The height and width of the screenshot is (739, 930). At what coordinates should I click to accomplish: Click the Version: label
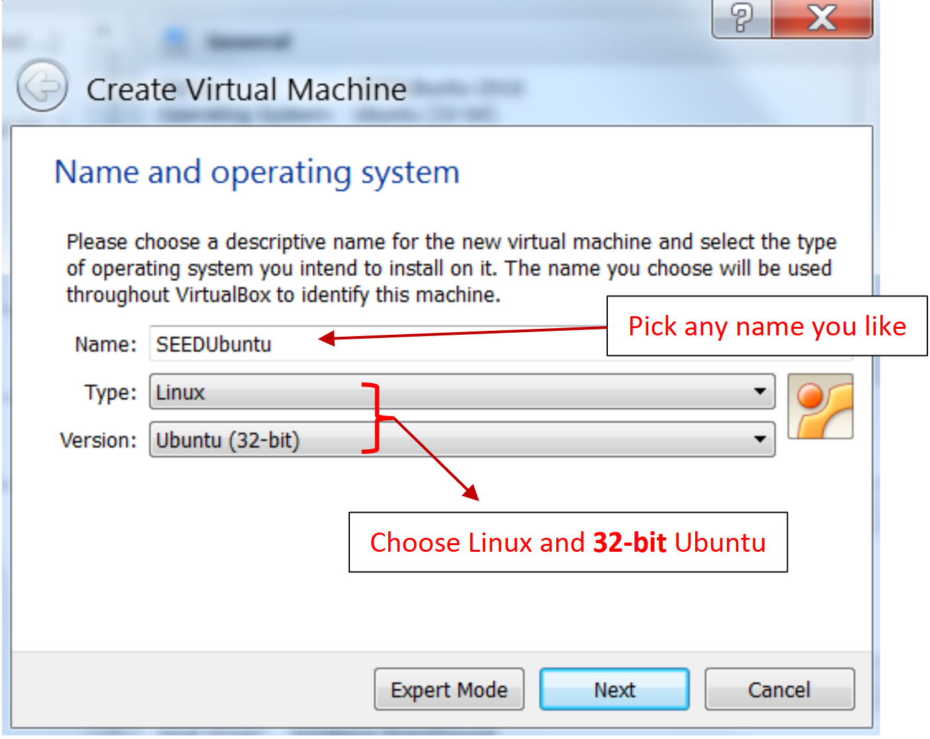[99, 440]
